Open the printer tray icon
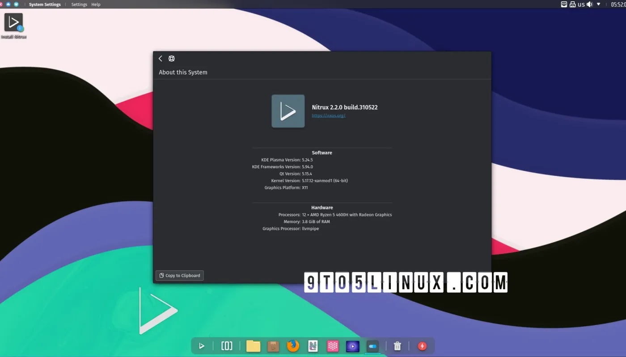 point(573,4)
